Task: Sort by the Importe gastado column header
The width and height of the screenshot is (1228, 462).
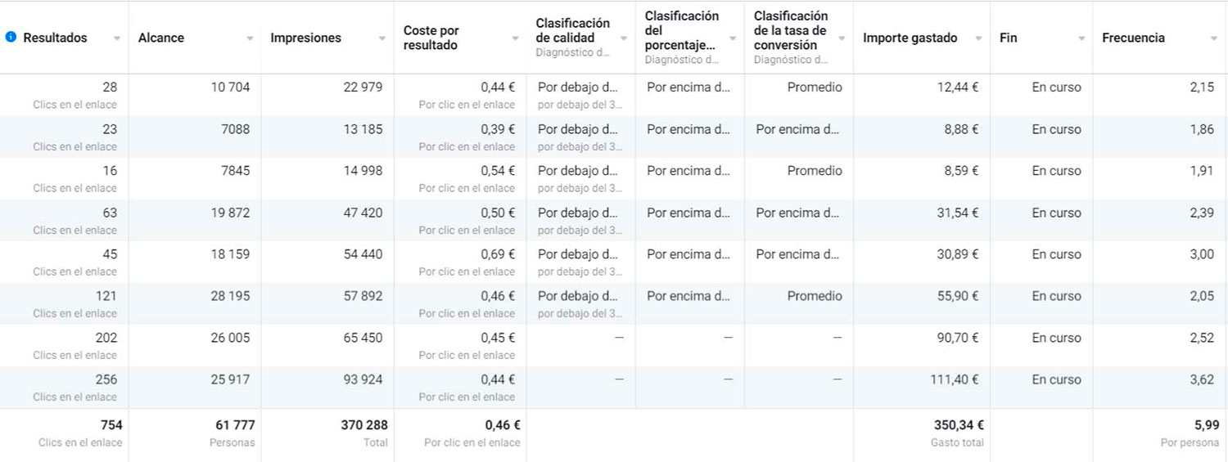Action: 910,38
